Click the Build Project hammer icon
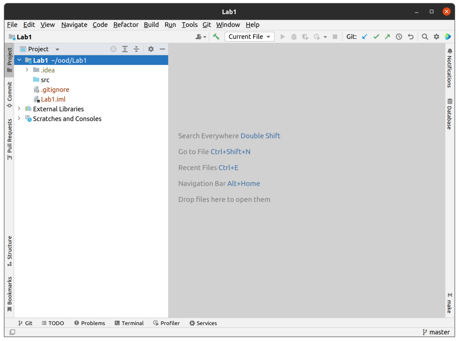Image resolution: width=459 pixels, height=341 pixels. click(216, 37)
